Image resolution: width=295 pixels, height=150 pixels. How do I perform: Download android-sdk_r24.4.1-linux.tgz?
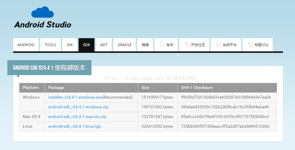click(x=74, y=126)
